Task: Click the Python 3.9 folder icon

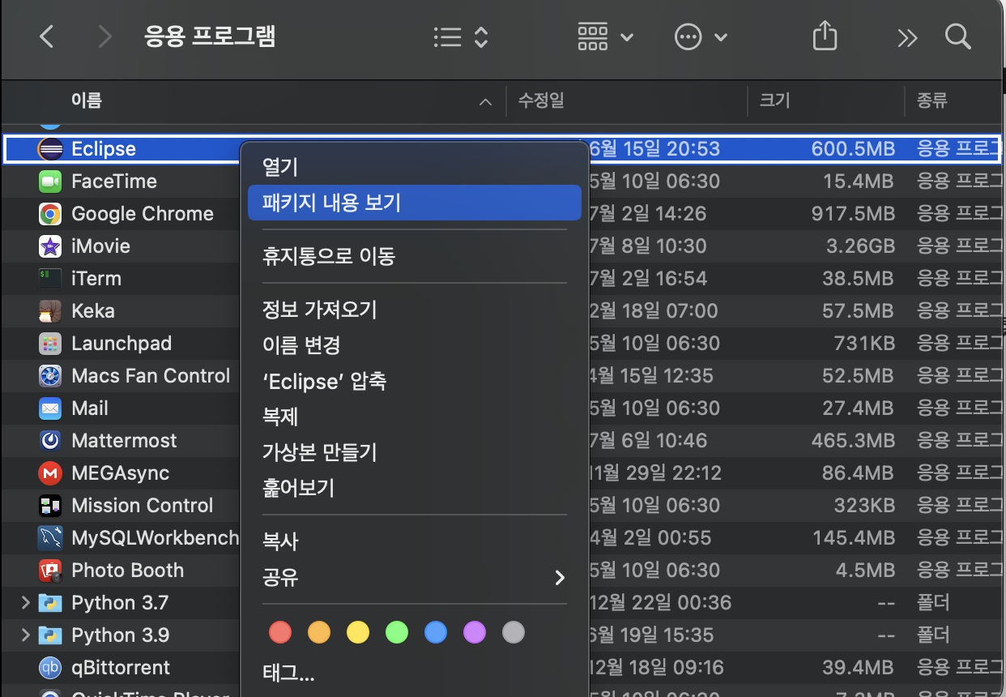Action: 50,635
